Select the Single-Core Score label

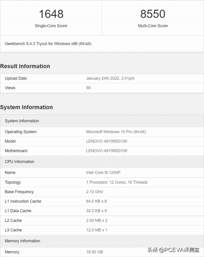click(x=51, y=26)
